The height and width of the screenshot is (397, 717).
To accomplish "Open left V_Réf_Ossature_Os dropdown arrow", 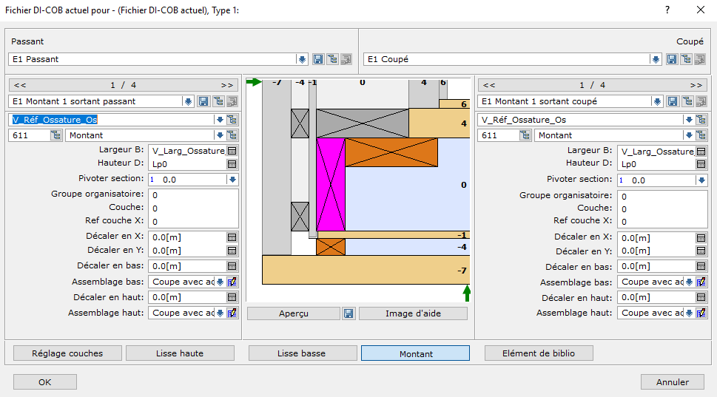I will [x=220, y=120].
